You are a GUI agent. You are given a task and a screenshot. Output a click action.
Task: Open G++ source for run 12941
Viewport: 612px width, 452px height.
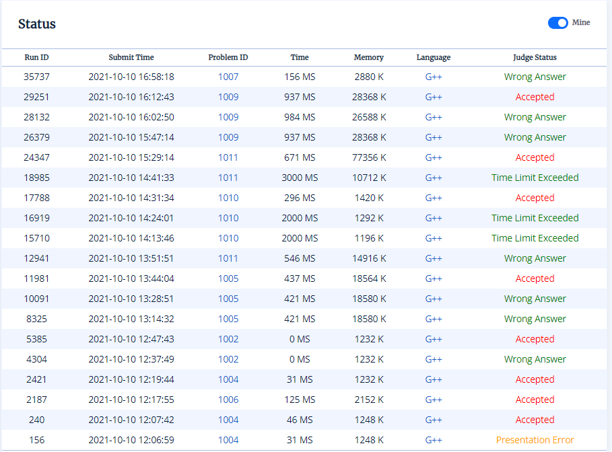point(434,258)
